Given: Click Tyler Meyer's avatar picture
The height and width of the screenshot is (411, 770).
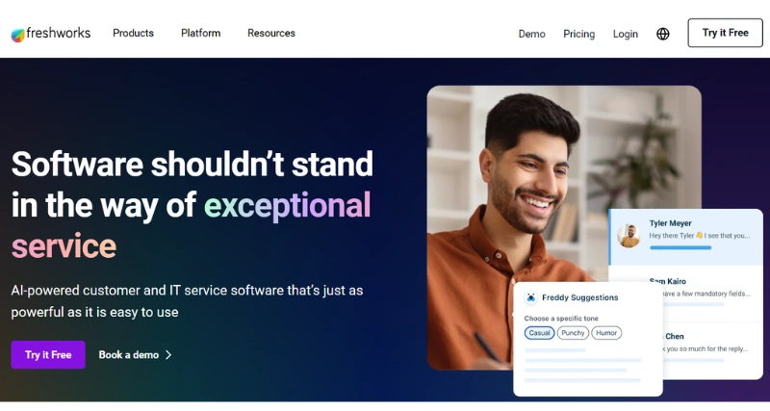Looking at the screenshot, I should [629, 236].
